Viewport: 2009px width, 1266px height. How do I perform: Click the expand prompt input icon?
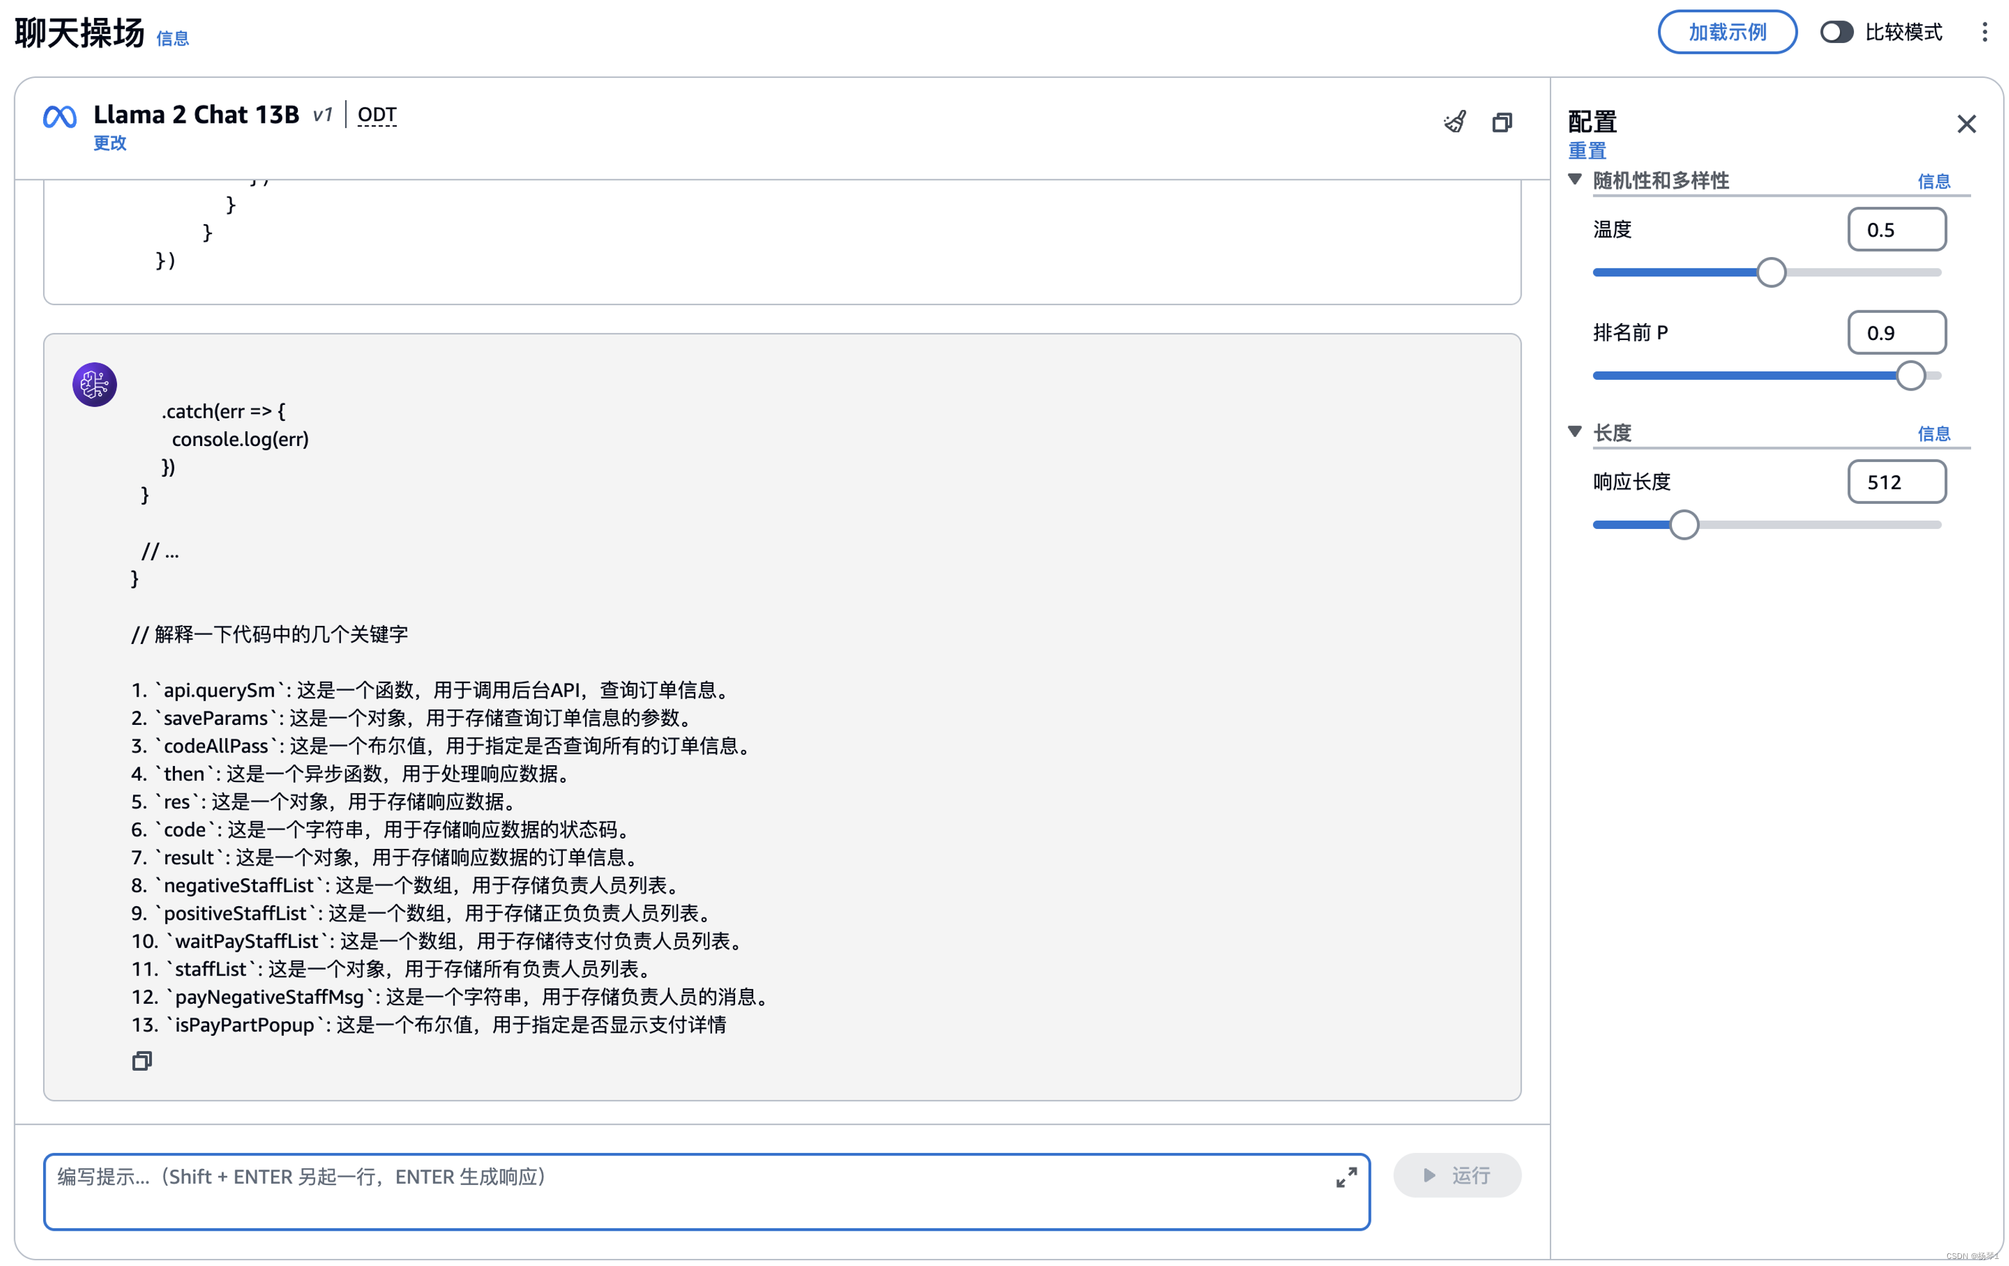(1346, 1177)
